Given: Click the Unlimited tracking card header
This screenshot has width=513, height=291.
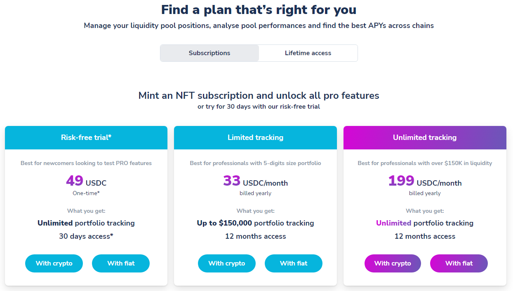Looking at the screenshot, I should click(425, 137).
